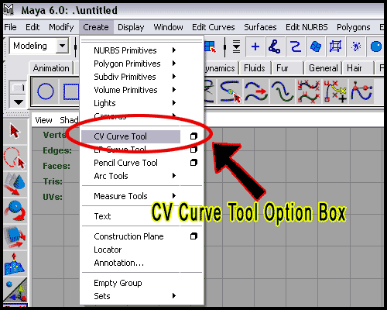Open the Display menu

pos(131,27)
